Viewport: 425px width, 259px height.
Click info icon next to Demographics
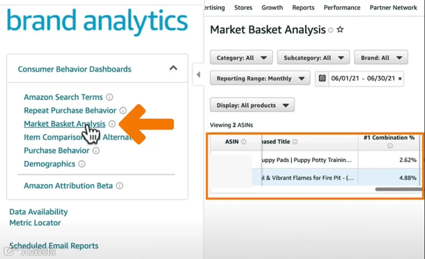pos(82,164)
